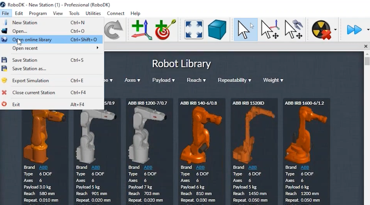Select the Add Target tool

tap(163, 29)
